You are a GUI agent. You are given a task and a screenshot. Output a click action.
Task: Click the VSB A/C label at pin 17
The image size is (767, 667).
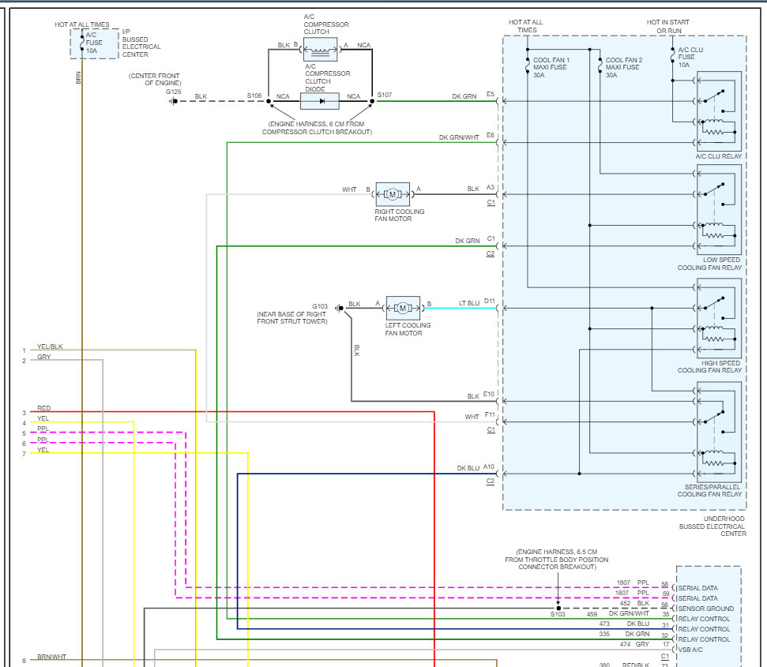click(690, 650)
